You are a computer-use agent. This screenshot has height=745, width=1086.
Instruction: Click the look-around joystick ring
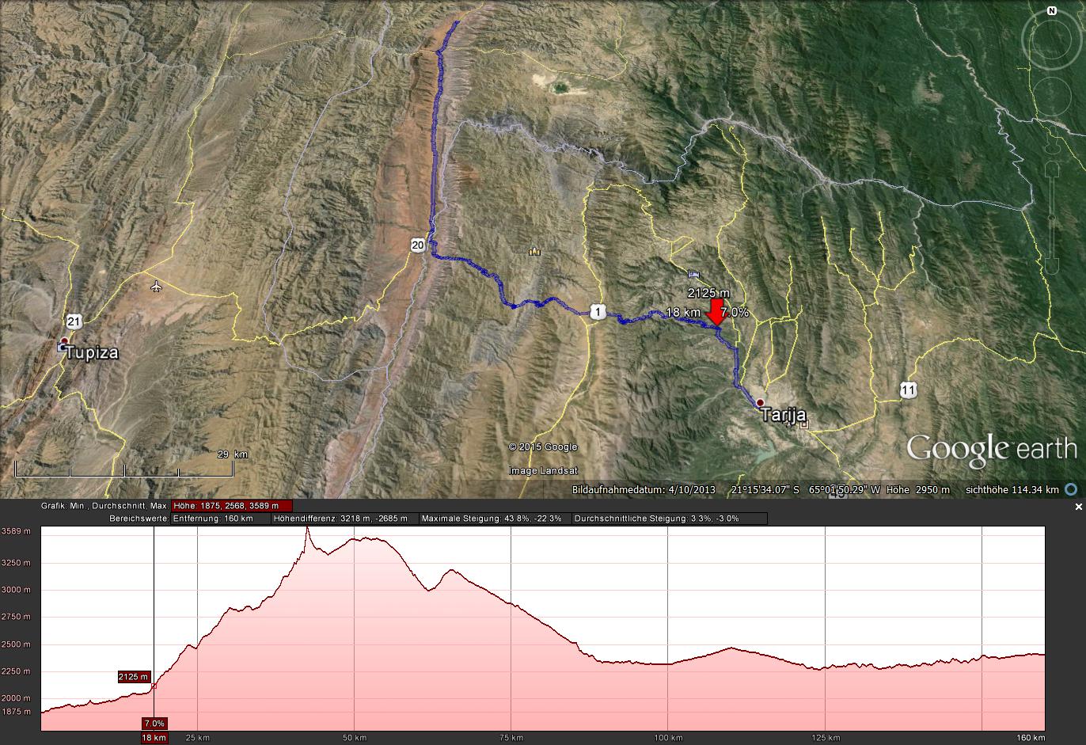(1052, 38)
